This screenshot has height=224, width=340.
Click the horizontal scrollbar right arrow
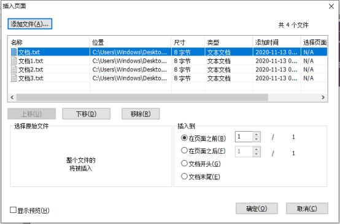pos(323,97)
